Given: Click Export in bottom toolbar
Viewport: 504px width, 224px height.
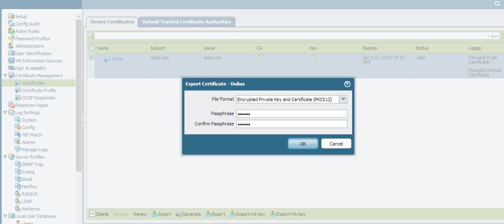Looking at the screenshot, I should 215,214.
